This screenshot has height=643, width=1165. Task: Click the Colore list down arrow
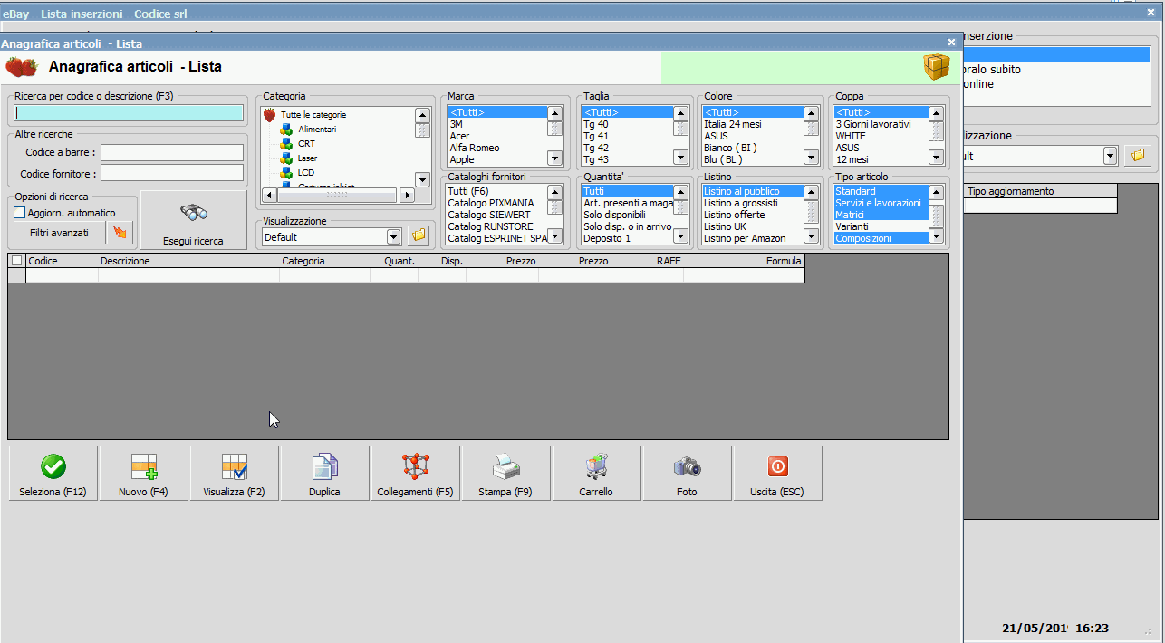[x=811, y=158]
